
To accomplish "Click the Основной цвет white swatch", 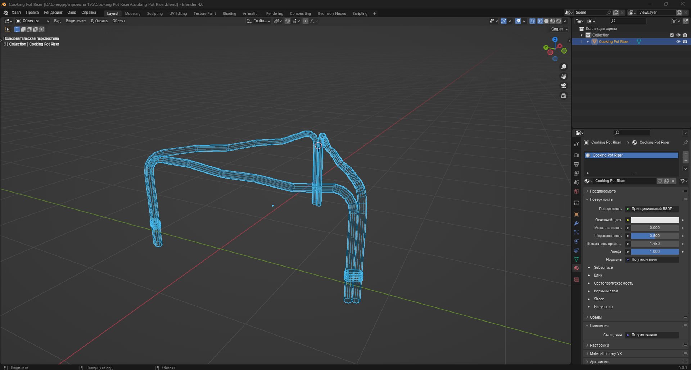I will pos(655,220).
